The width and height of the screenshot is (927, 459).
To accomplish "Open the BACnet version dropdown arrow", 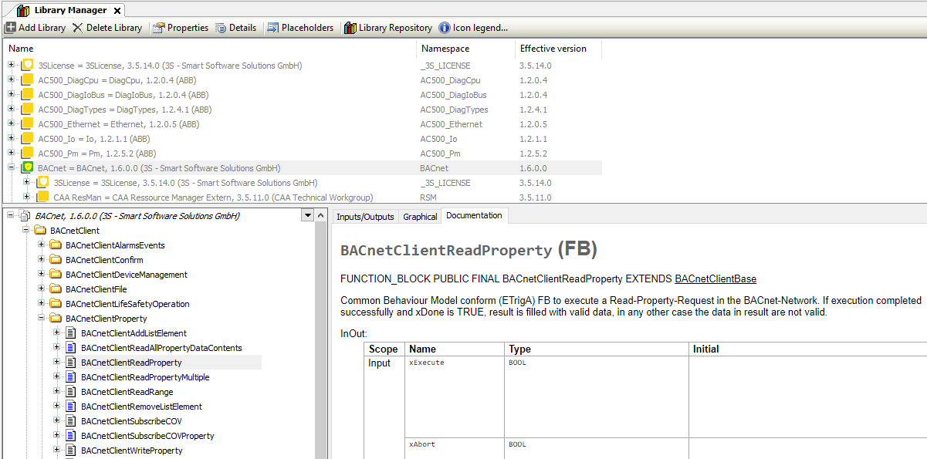I will tap(308, 215).
